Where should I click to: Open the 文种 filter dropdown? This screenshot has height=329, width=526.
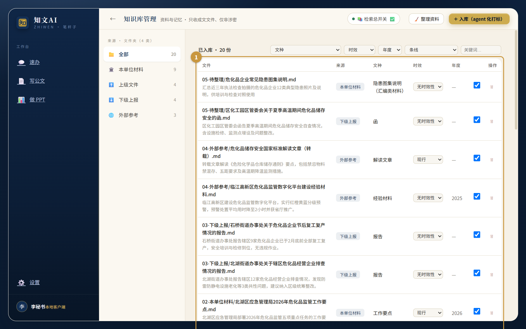(306, 50)
